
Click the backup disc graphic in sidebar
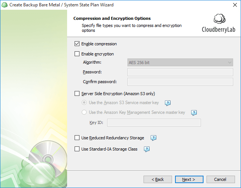coord(48,159)
